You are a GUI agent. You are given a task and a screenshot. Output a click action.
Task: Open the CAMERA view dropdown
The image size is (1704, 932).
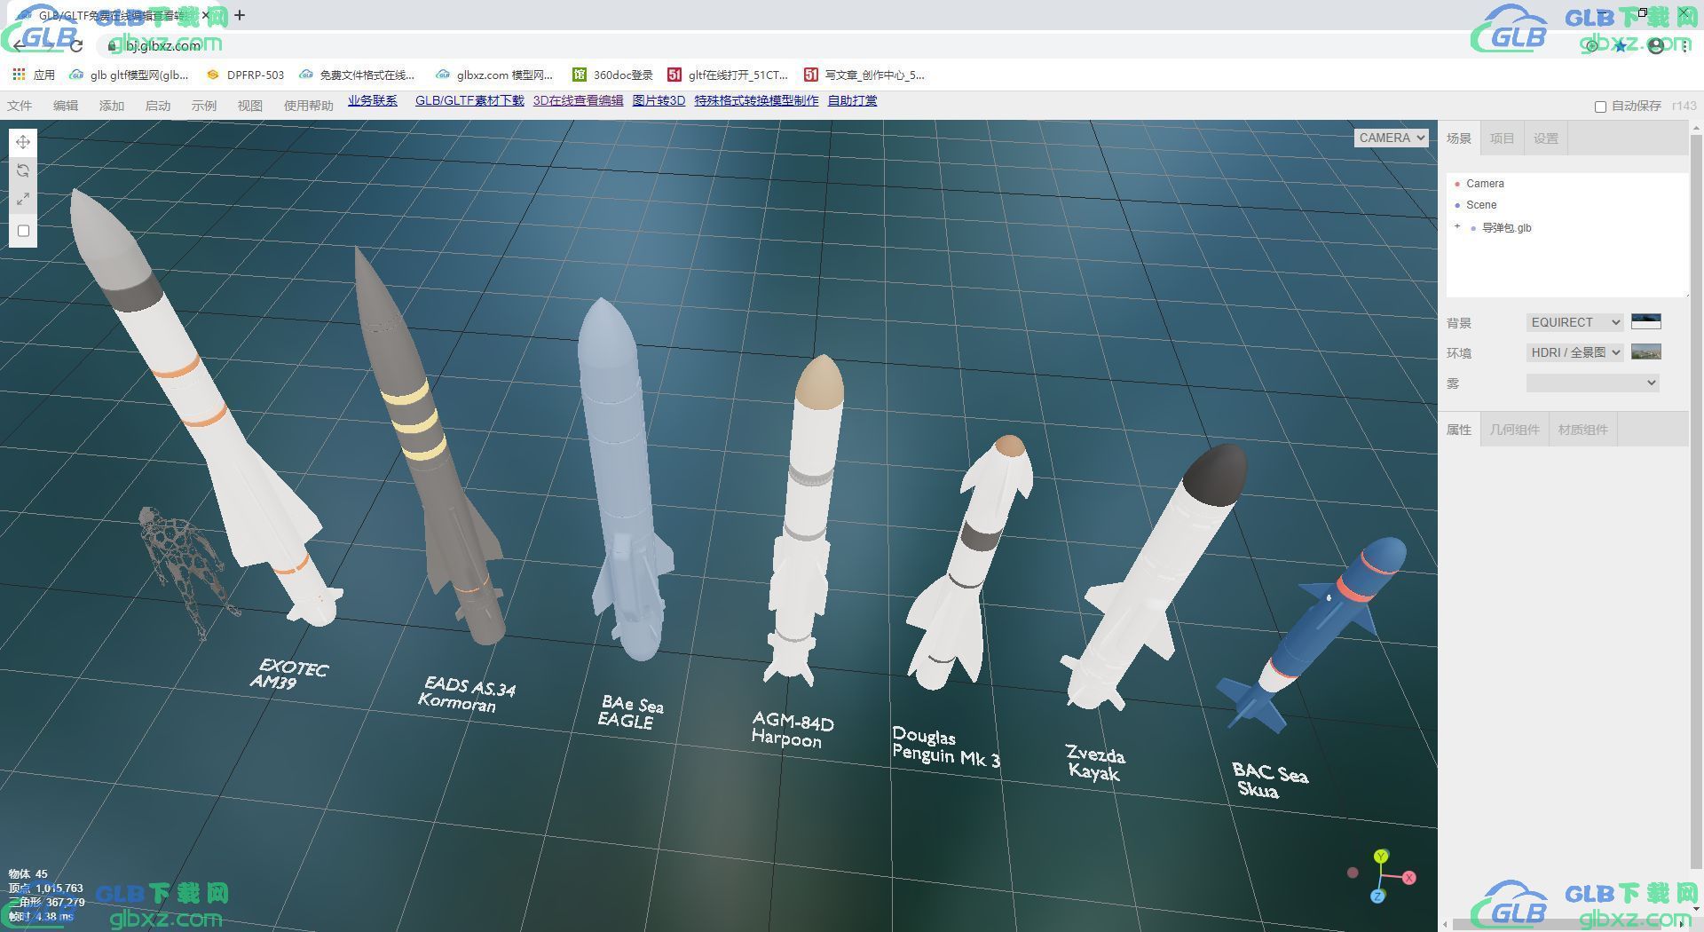1391,138
